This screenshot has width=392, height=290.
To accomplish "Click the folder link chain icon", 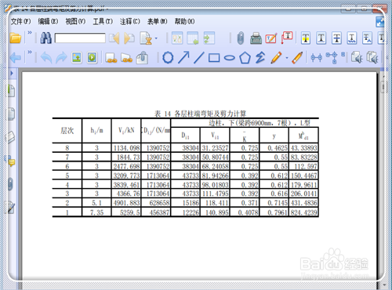I will click(126, 58).
